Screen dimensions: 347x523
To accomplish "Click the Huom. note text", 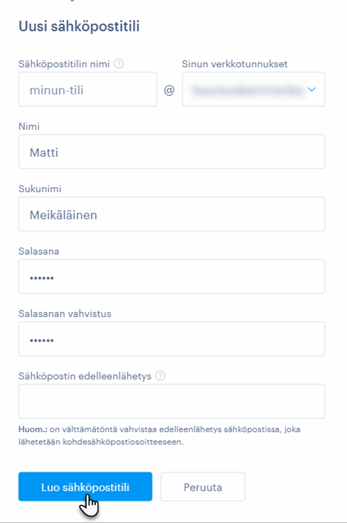I will point(159,435).
